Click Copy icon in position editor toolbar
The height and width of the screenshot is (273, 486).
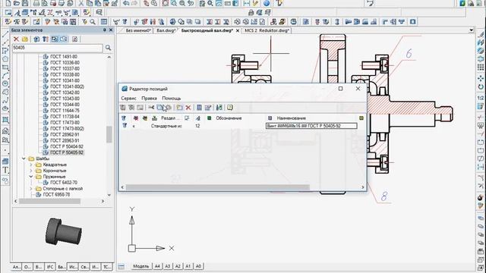pyautogui.click(x=159, y=108)
